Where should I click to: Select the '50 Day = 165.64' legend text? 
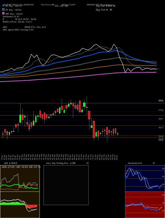coord(13,10)
